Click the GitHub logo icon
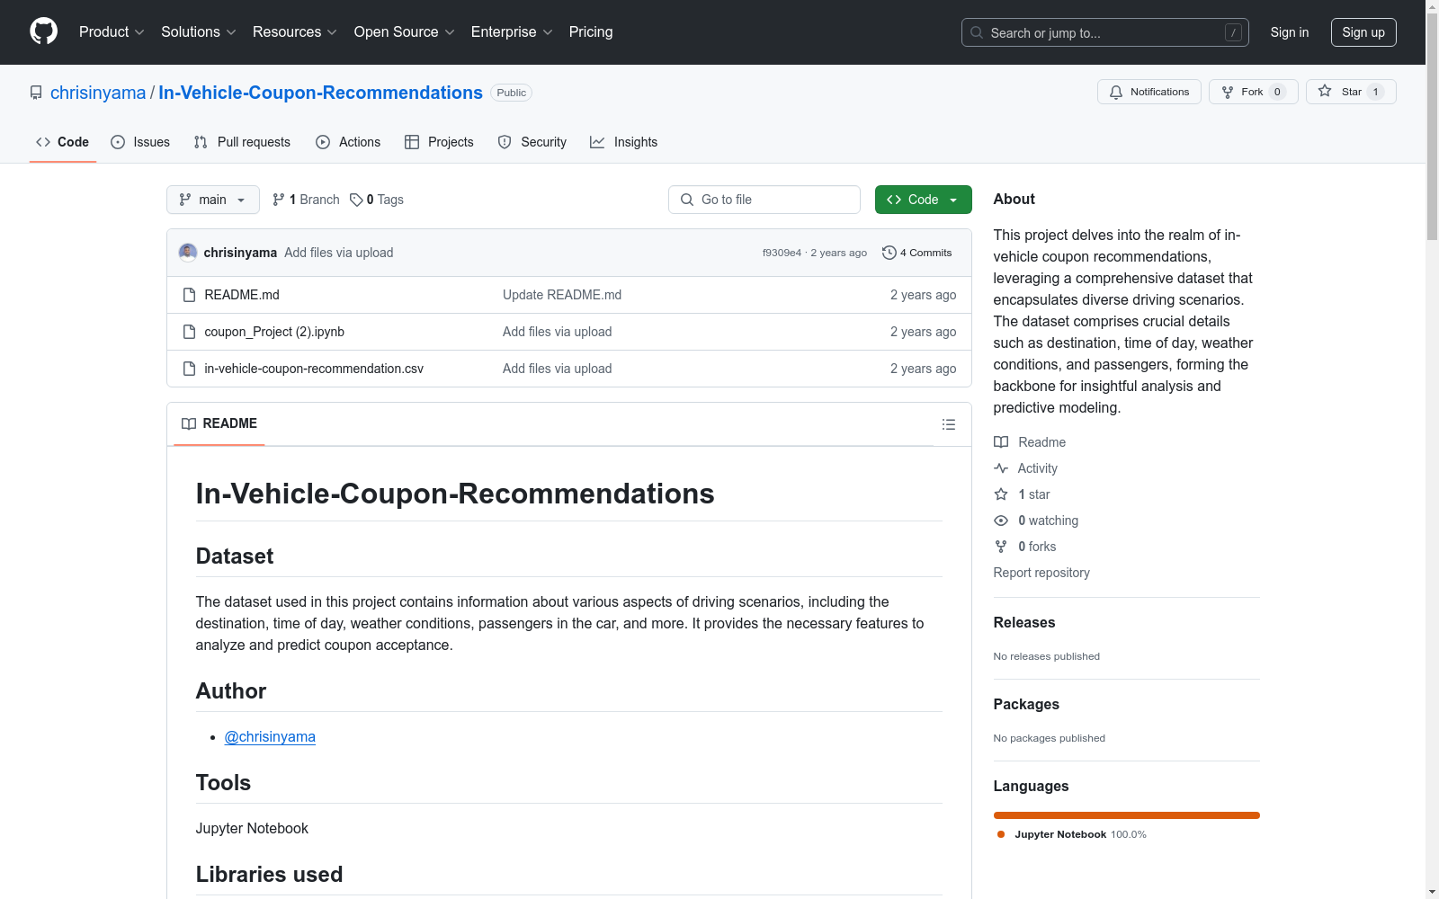 (x=43, y=31)
